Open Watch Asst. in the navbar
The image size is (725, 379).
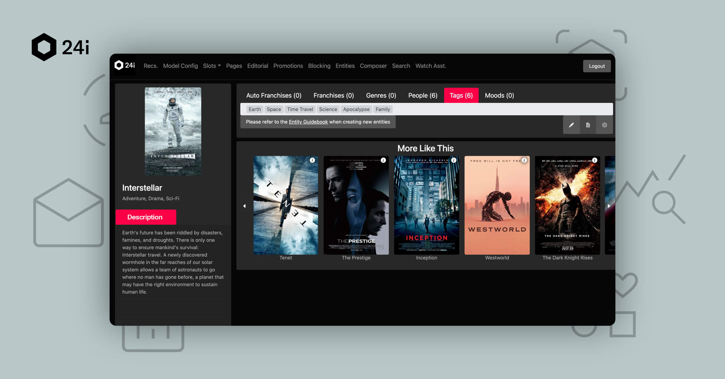tap(430, 66)
